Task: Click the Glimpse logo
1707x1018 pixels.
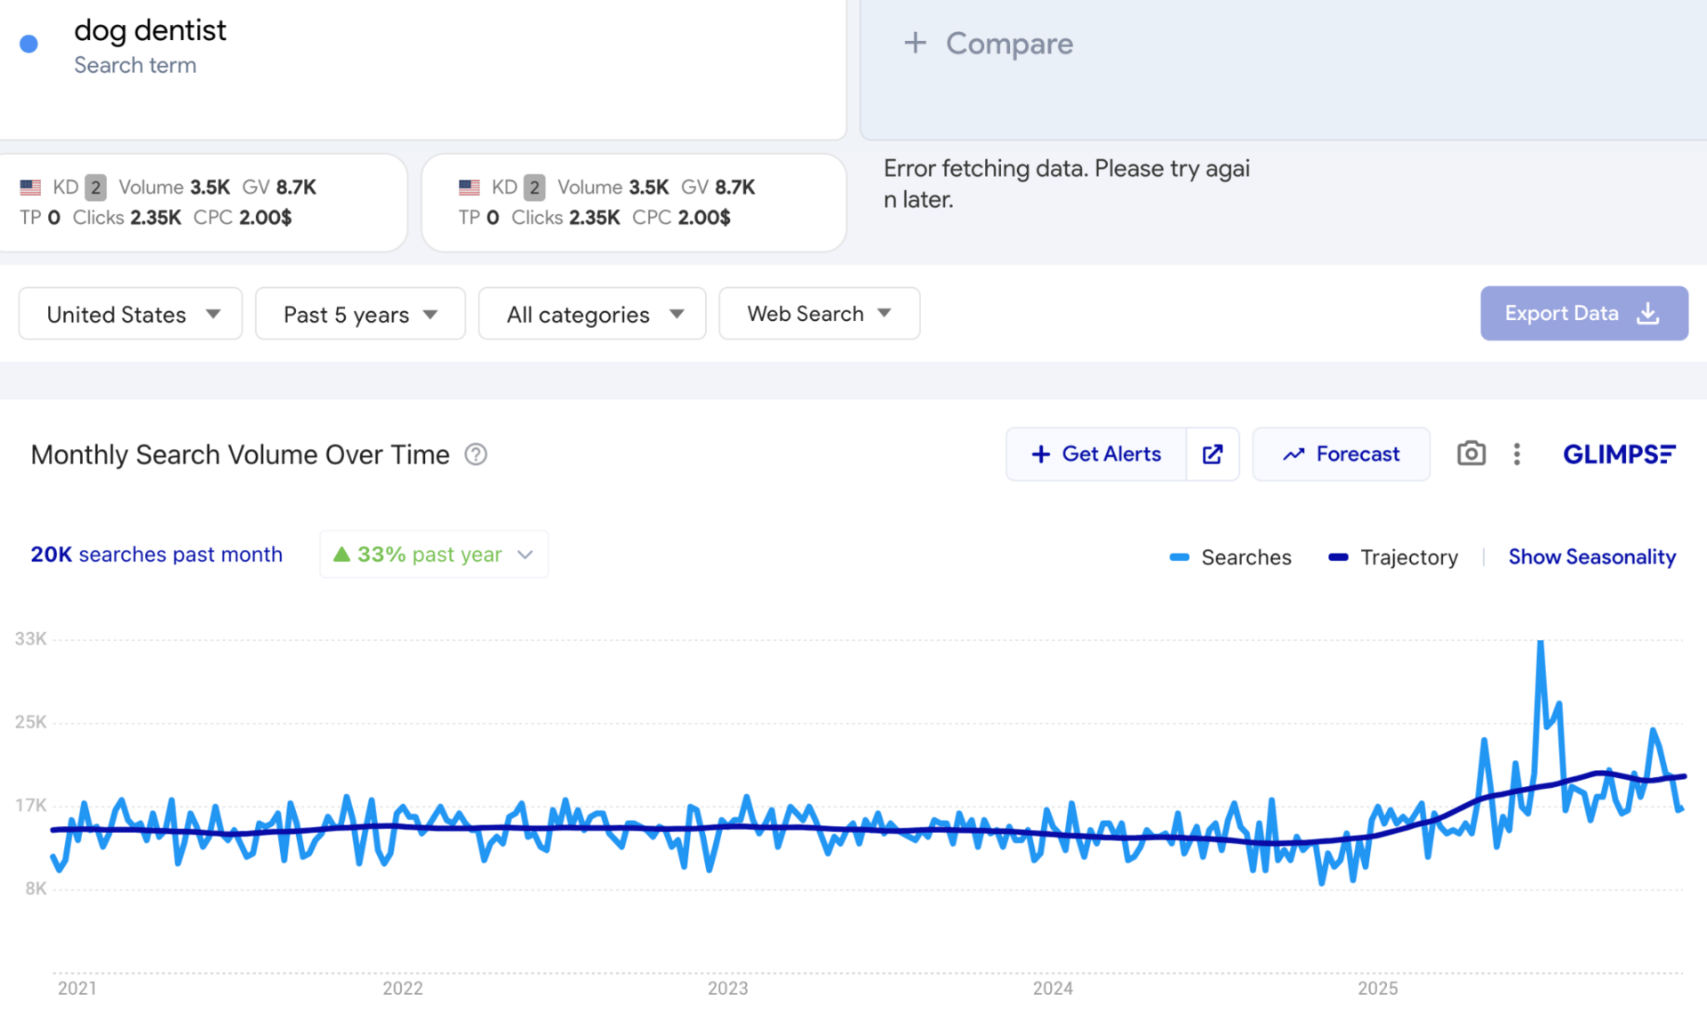Action: (x=1618, y=454)
